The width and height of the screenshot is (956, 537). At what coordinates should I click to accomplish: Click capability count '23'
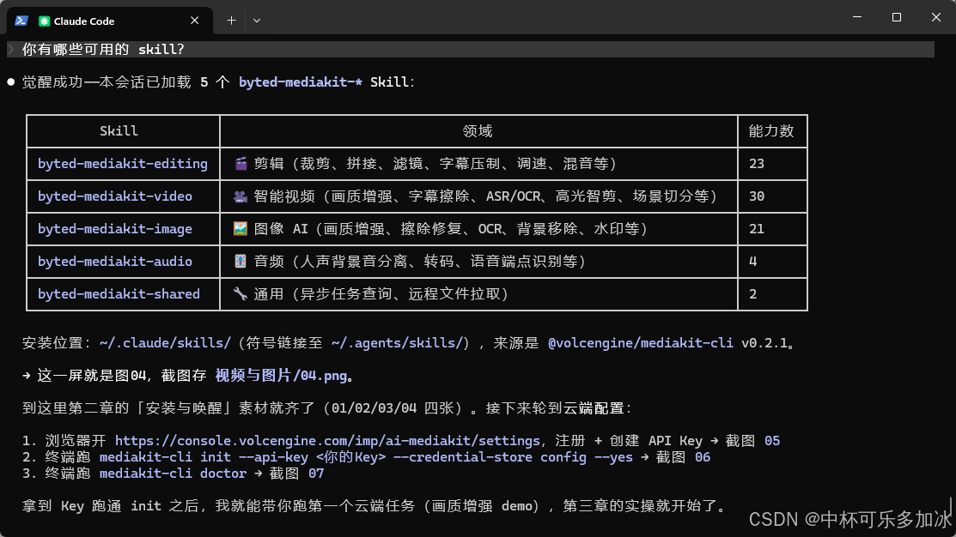(757, 164)
